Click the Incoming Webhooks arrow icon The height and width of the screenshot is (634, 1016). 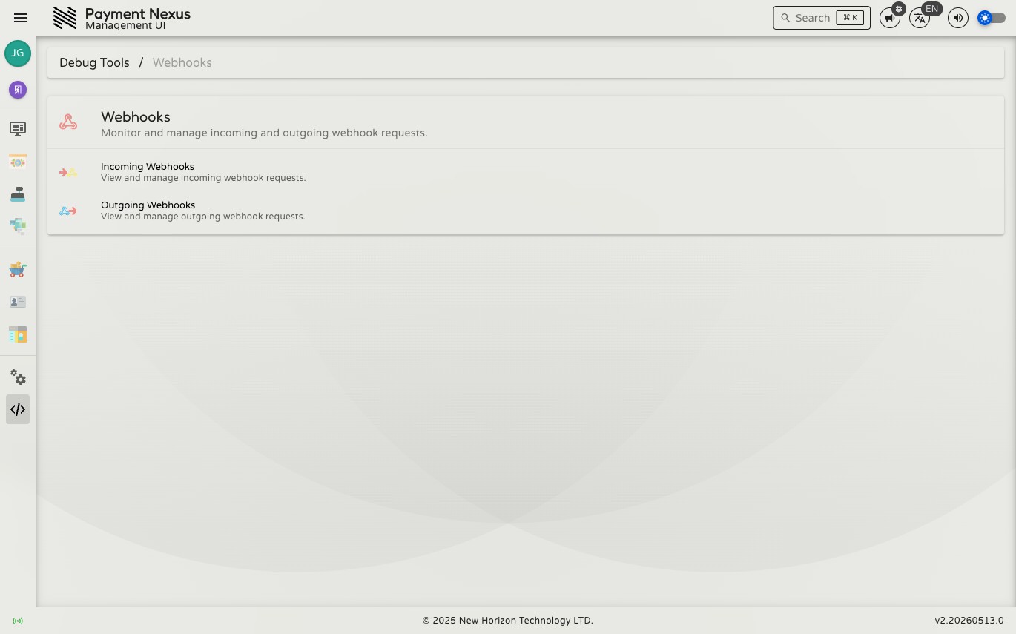pos(68,172)
